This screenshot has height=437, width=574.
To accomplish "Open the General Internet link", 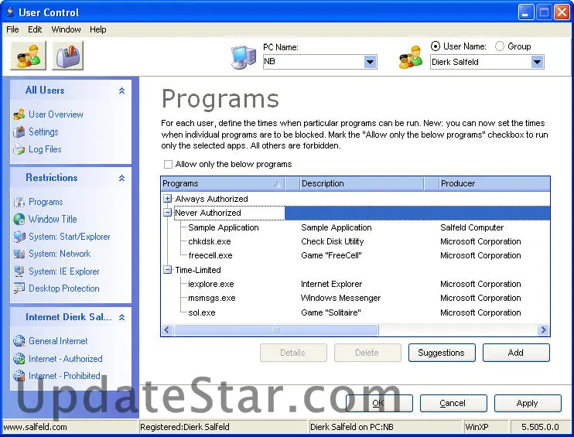I will [x=58, y=341].
